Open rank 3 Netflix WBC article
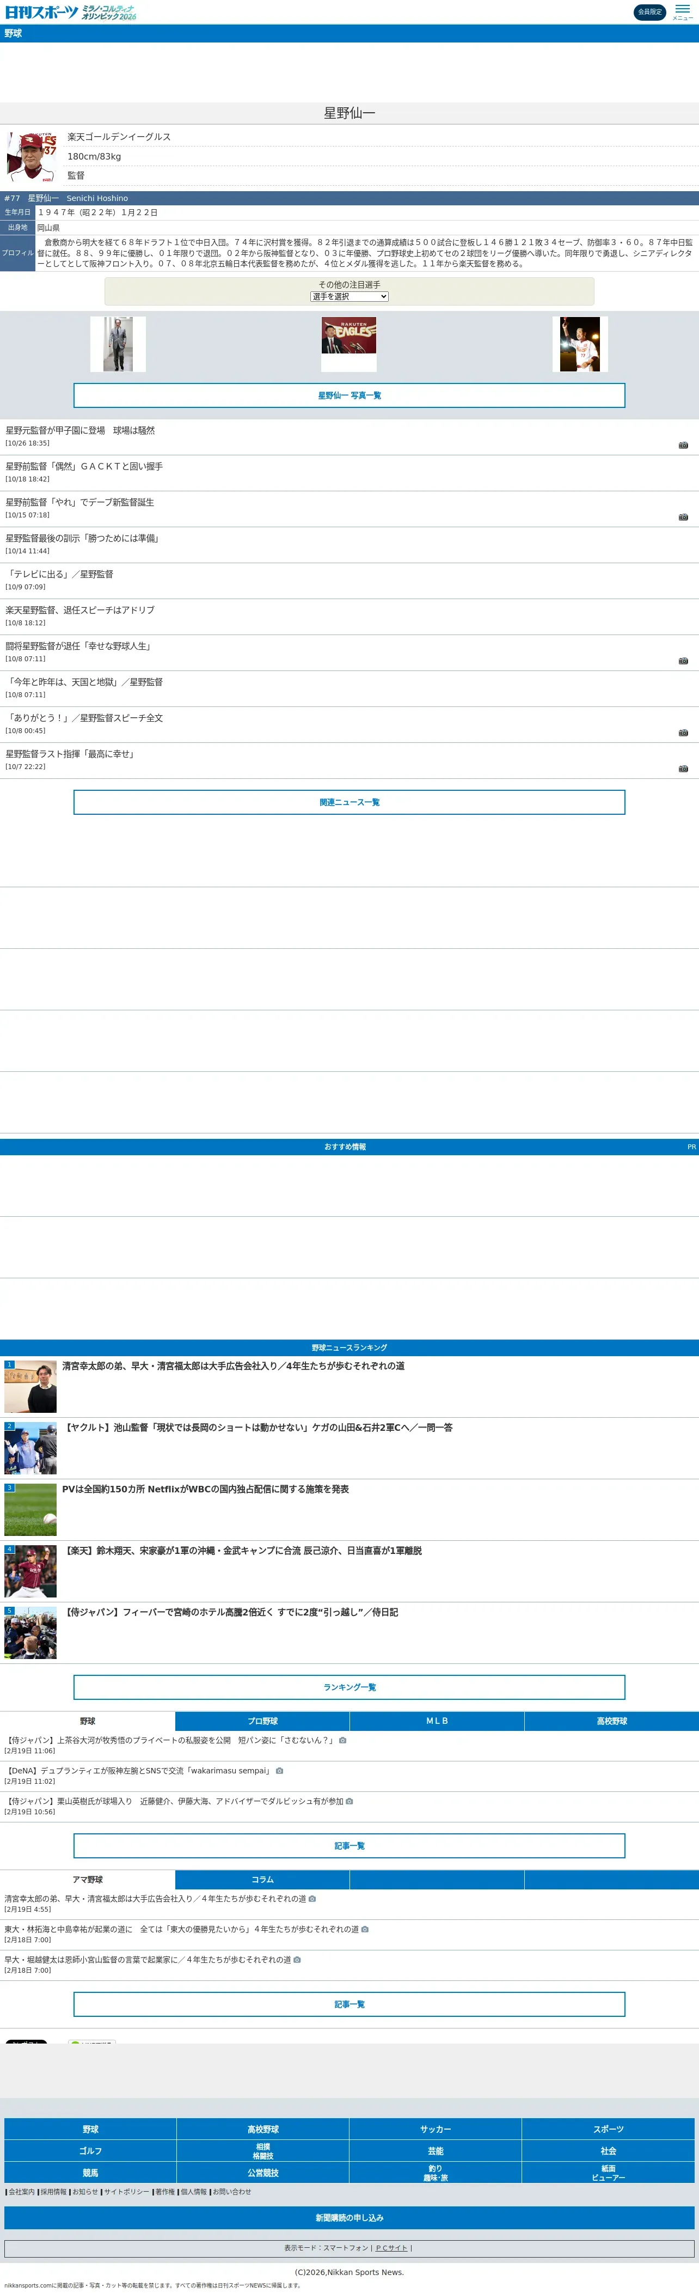 pyautogui.click(x=205, y=1489)
